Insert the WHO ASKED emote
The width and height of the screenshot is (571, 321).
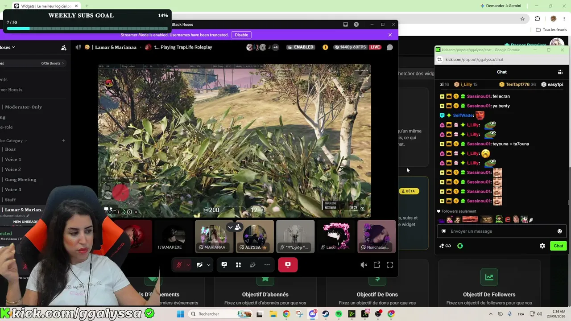487,219
